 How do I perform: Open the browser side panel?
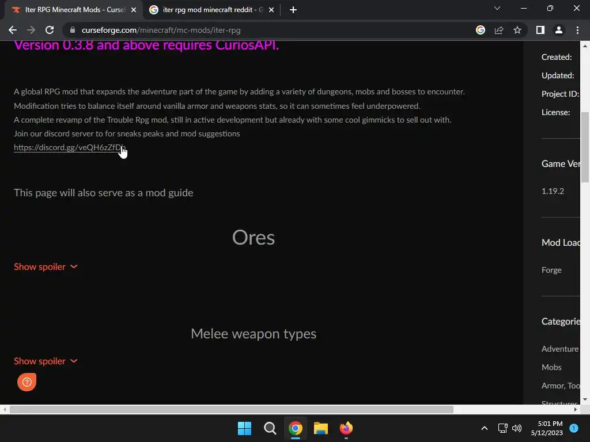[x=540, y=30]
